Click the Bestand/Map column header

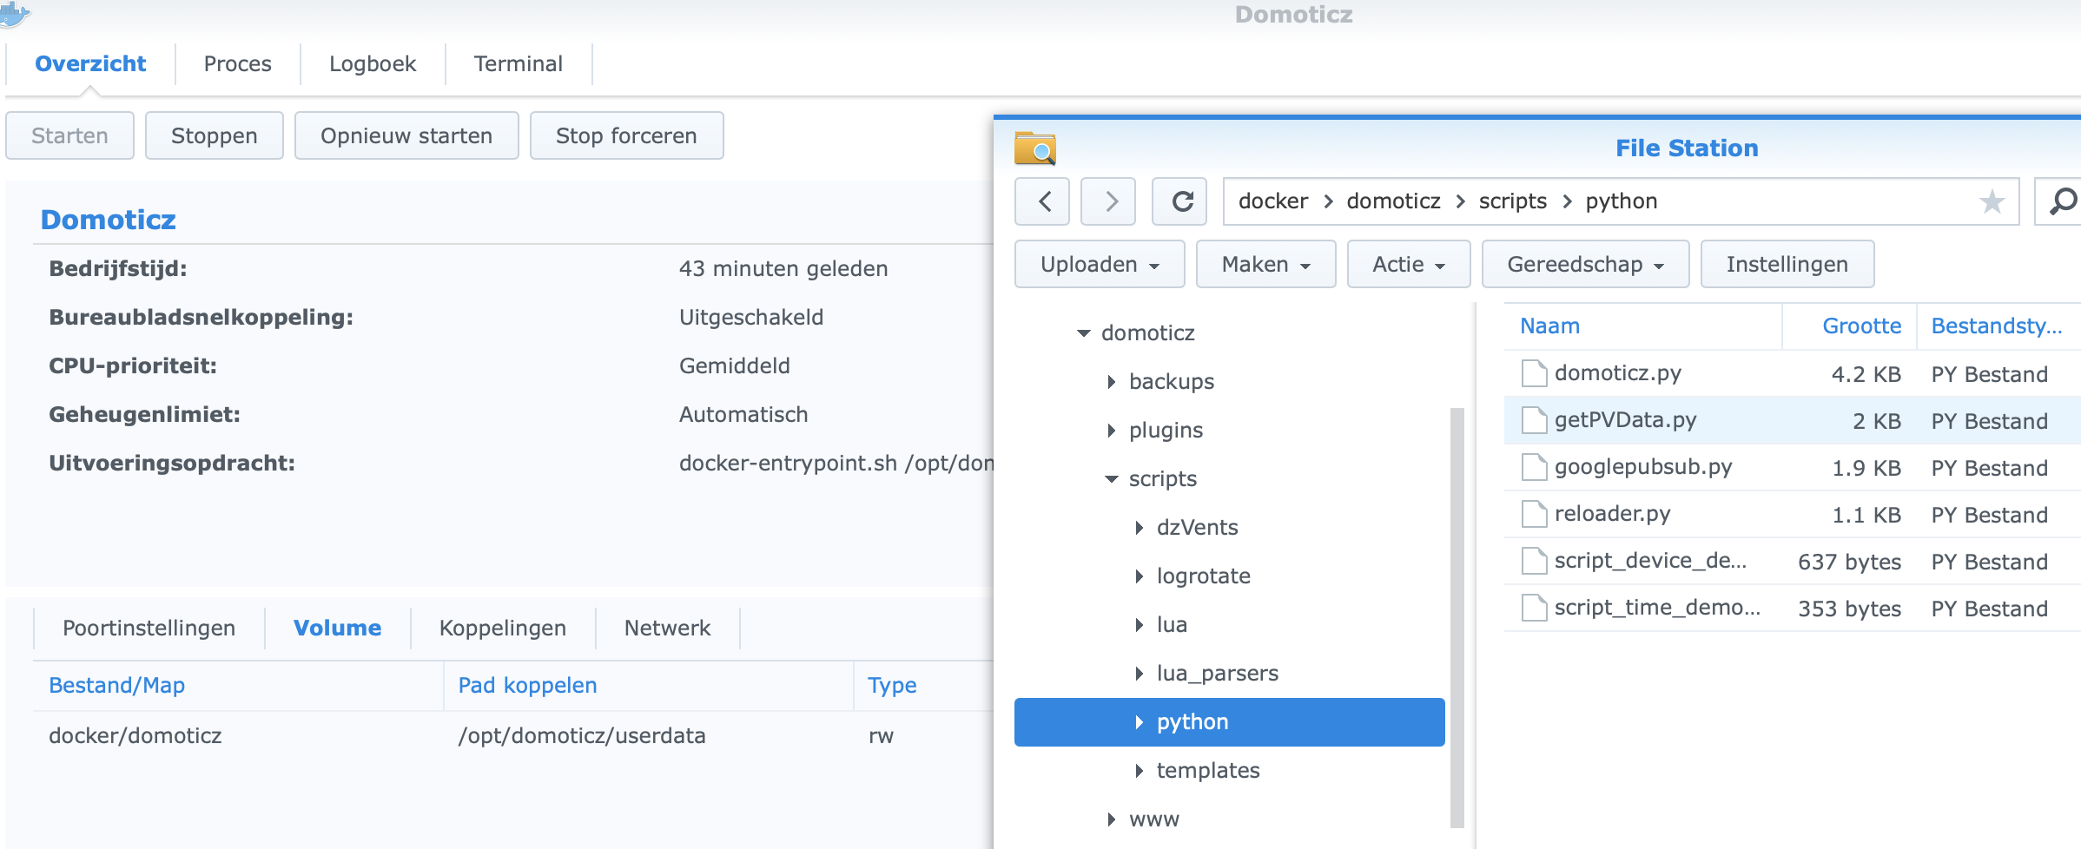(x=239, y=686)
